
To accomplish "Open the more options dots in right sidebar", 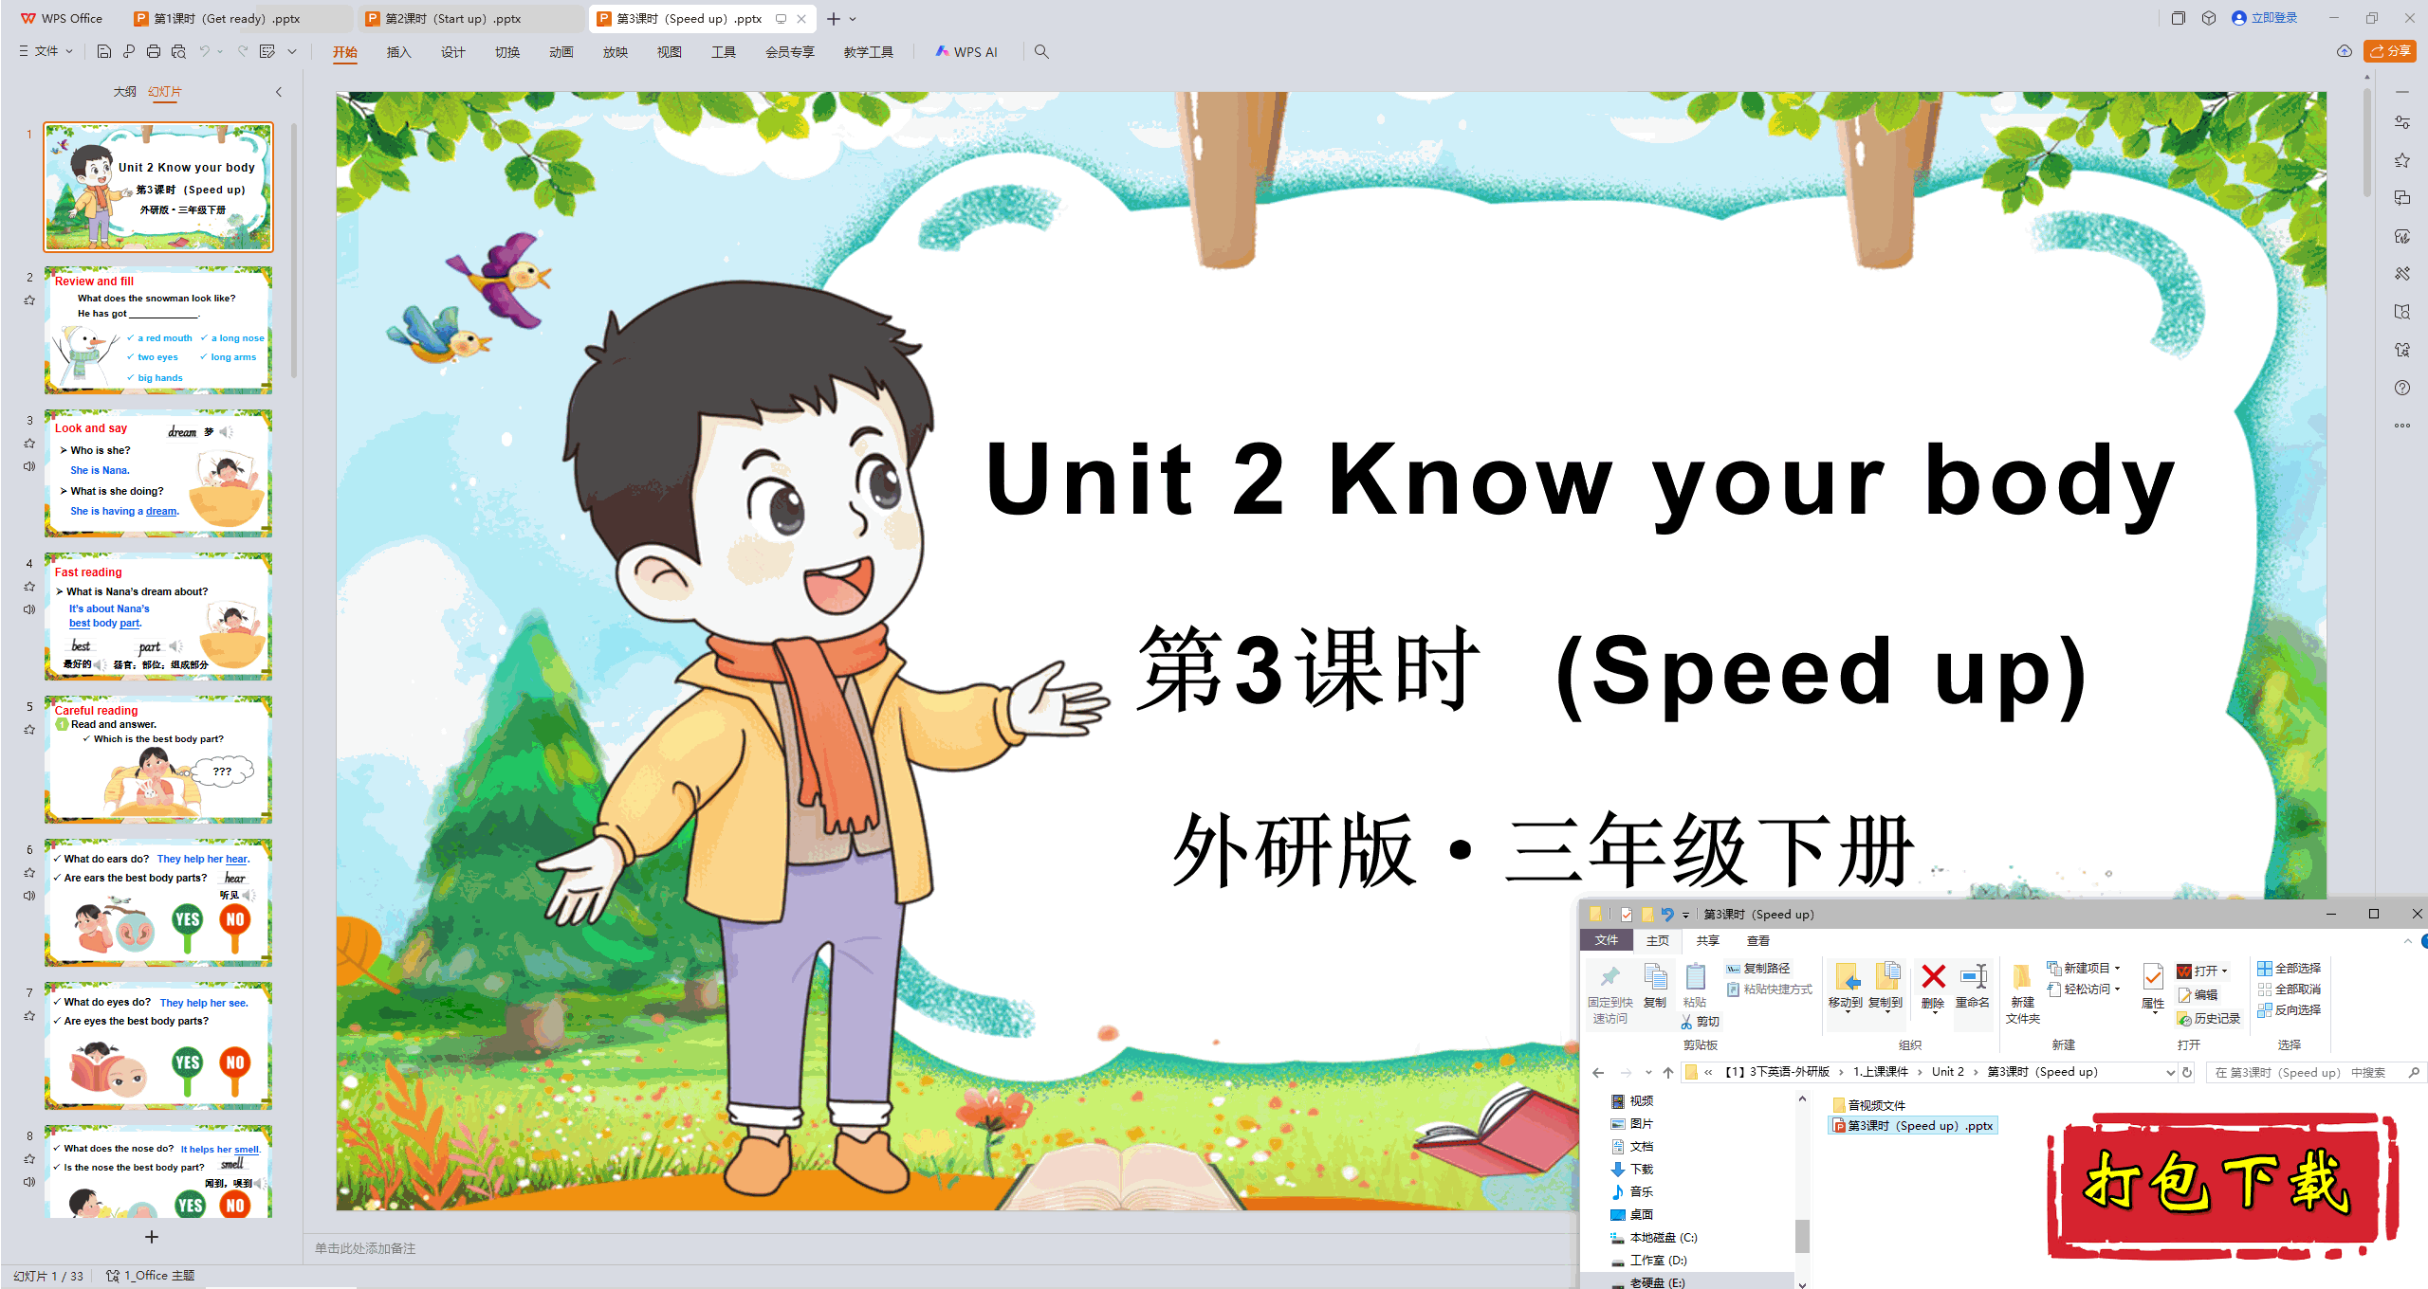I will [2402, 426].
